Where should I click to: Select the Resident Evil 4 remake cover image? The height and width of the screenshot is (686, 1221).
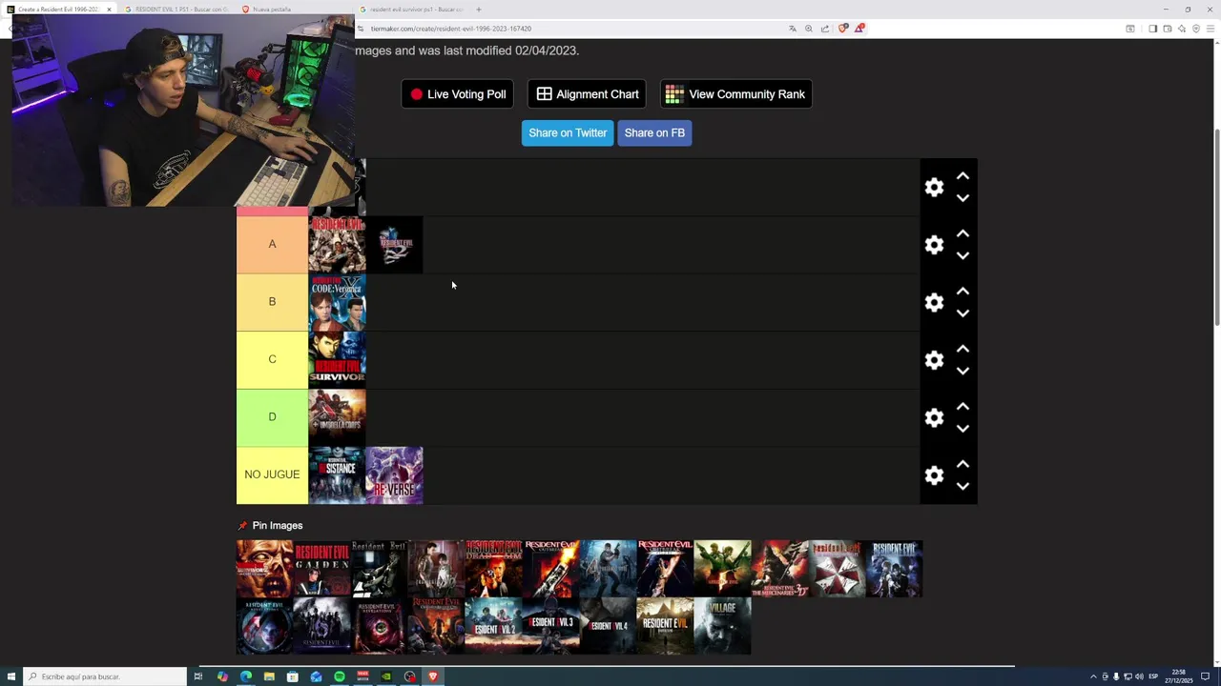609,626
